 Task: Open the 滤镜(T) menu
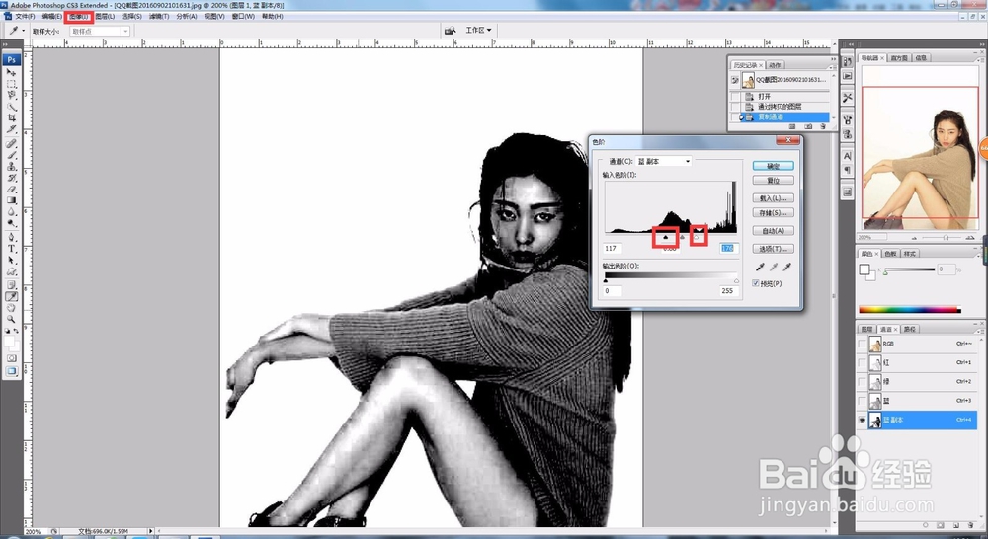[159, 17]
